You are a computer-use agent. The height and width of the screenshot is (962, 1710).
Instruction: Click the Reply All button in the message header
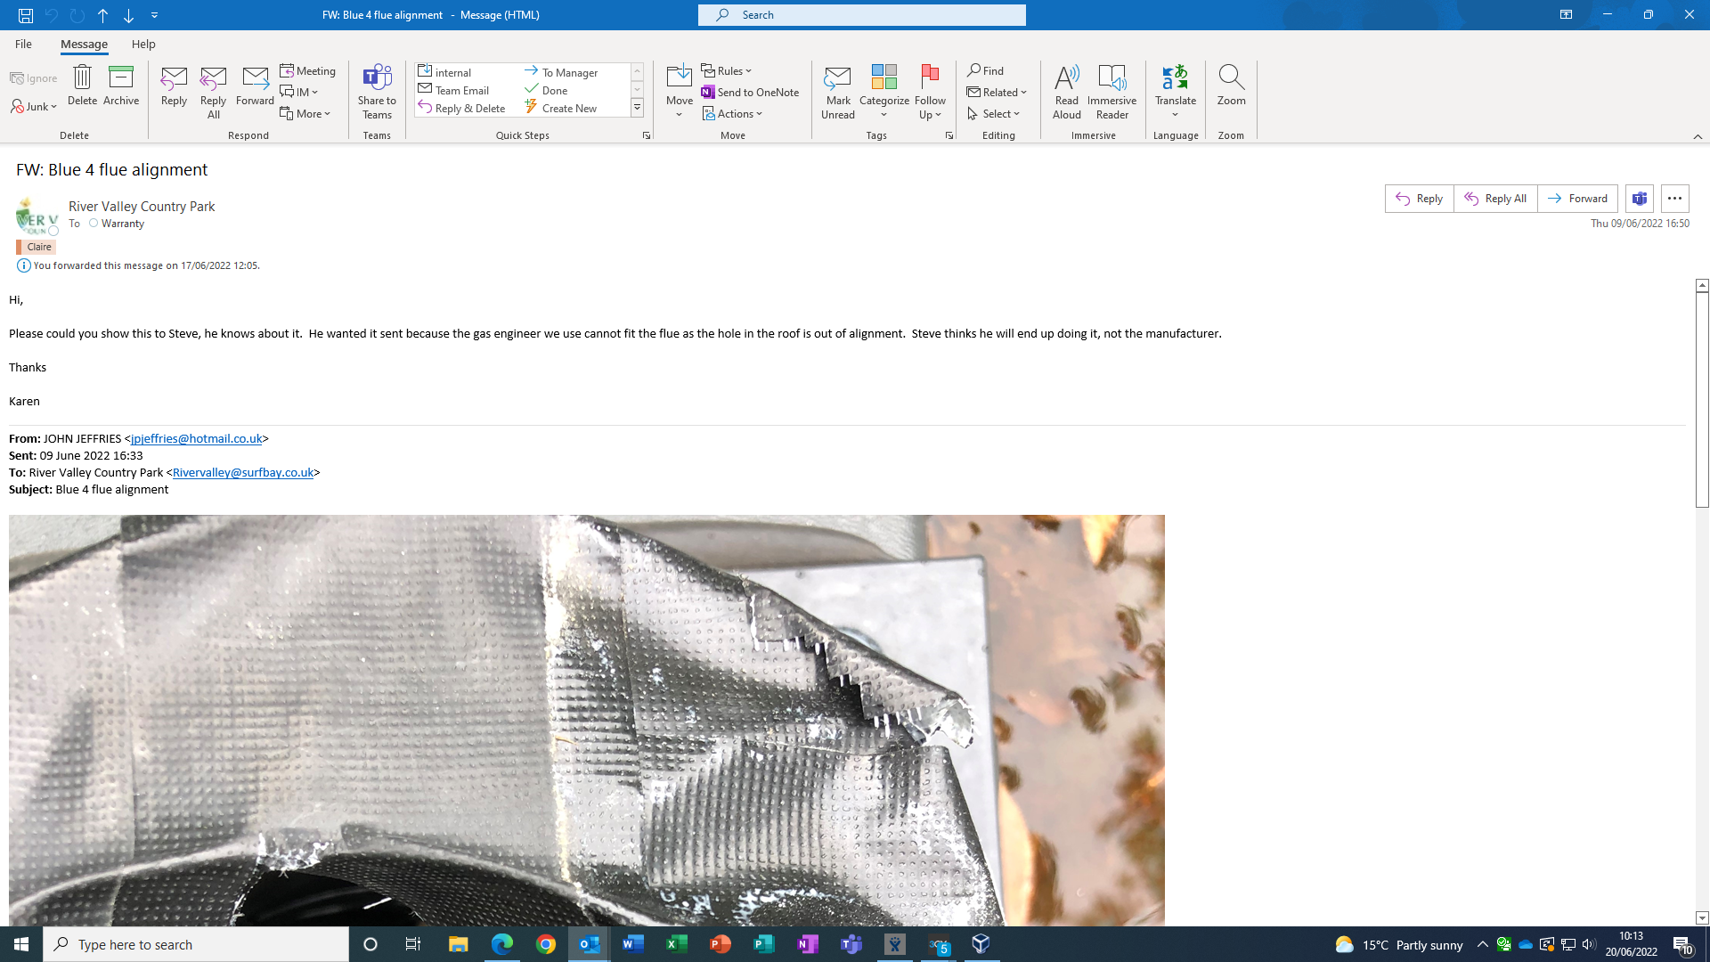[1495, 199]
